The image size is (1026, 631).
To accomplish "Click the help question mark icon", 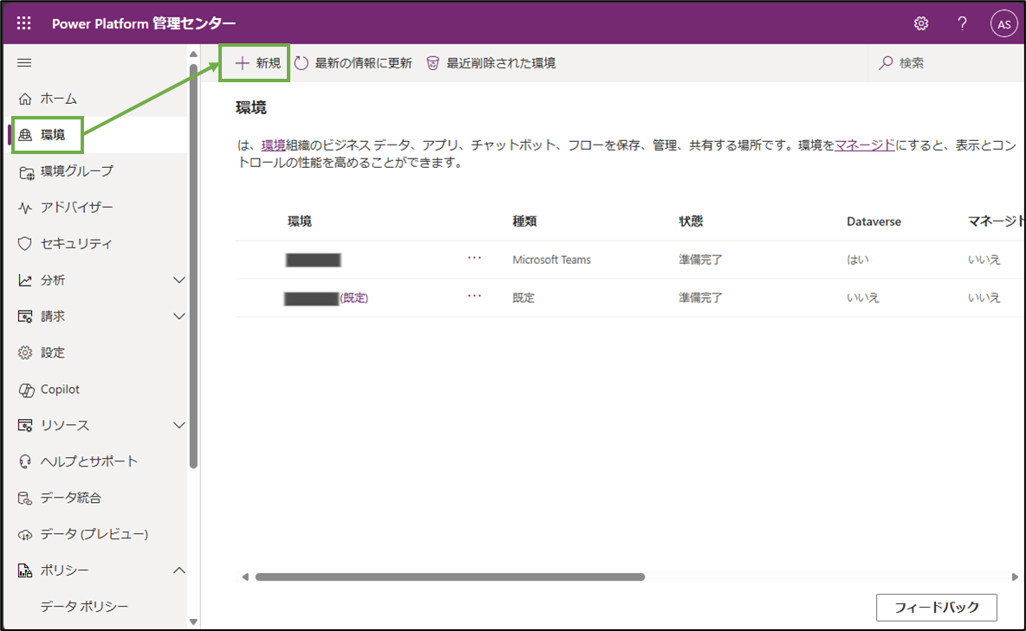I will [x=962, y=23].
